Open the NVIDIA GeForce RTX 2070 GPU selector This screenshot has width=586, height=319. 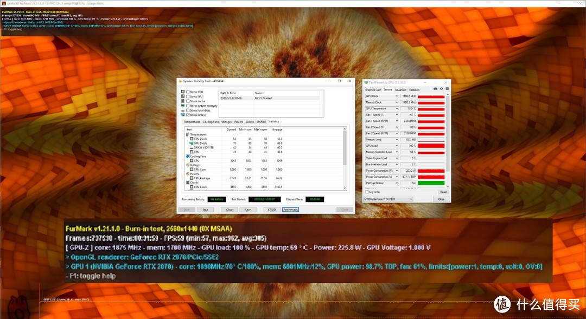click(x=388, y=199)
